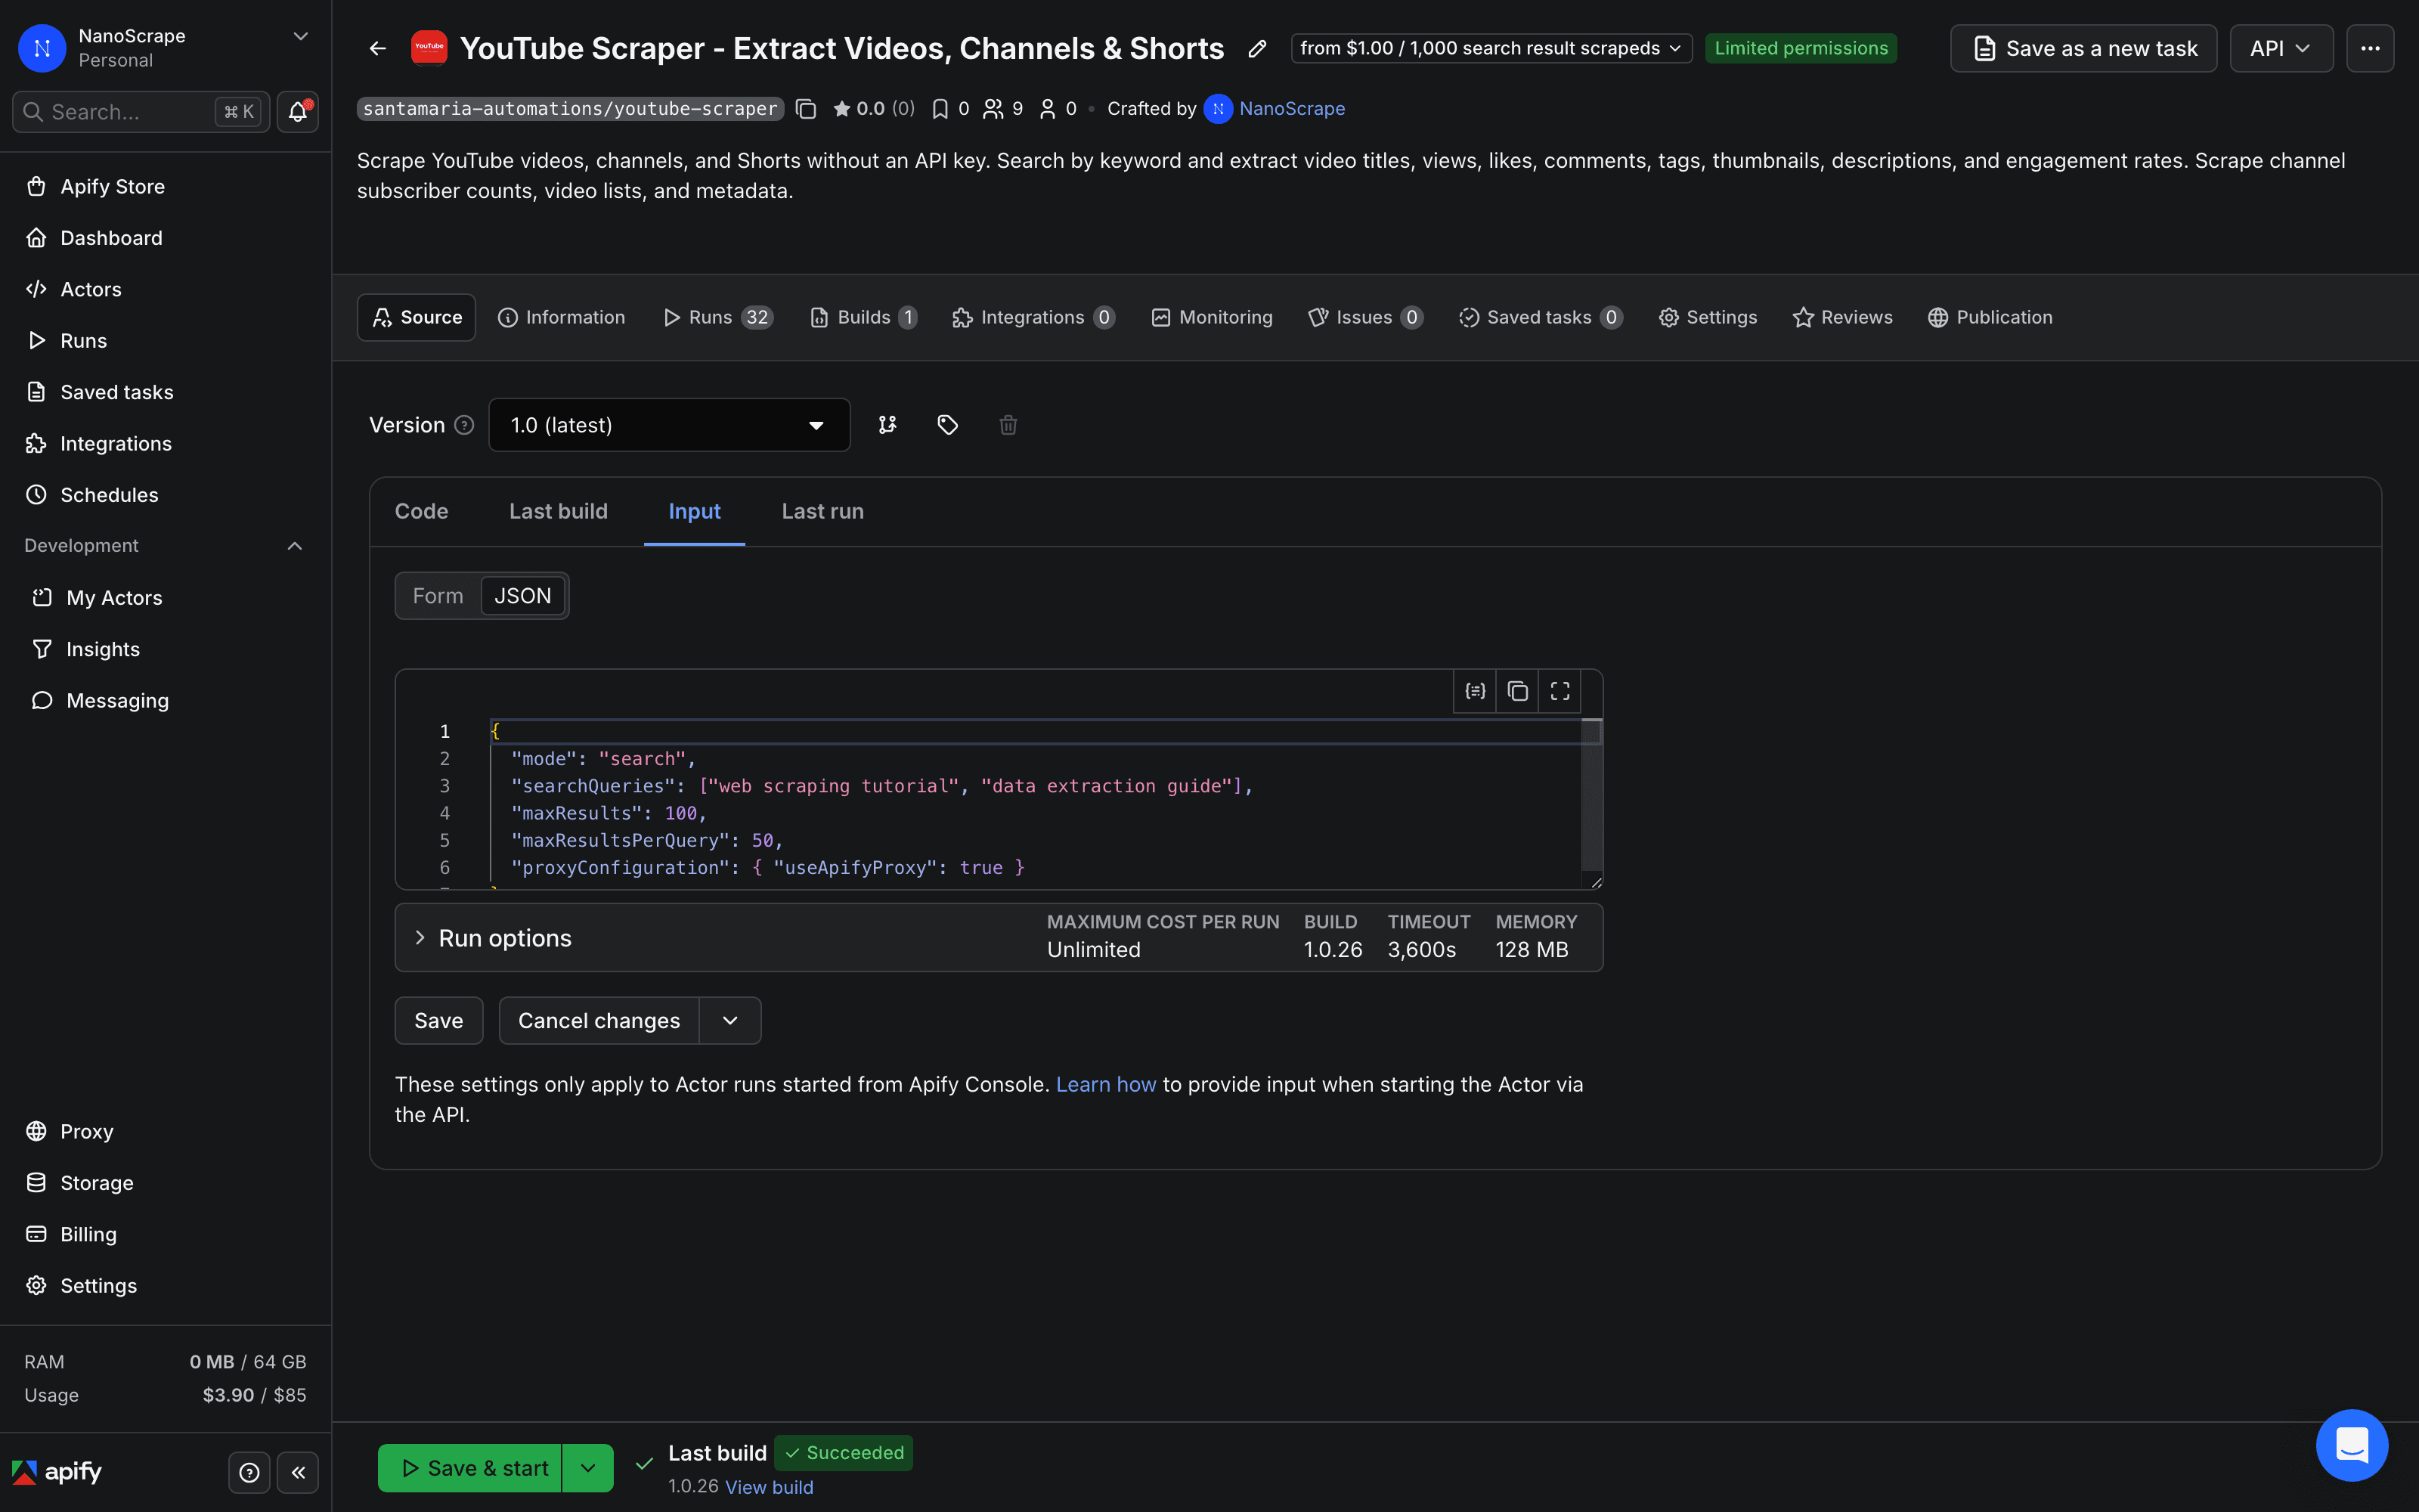Click the Version help info icon
2419x1512 pixels.
tap(464, 425)
